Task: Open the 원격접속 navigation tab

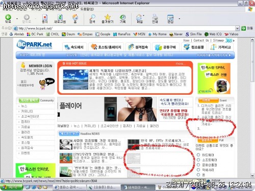Action: [x=138, y=47]
